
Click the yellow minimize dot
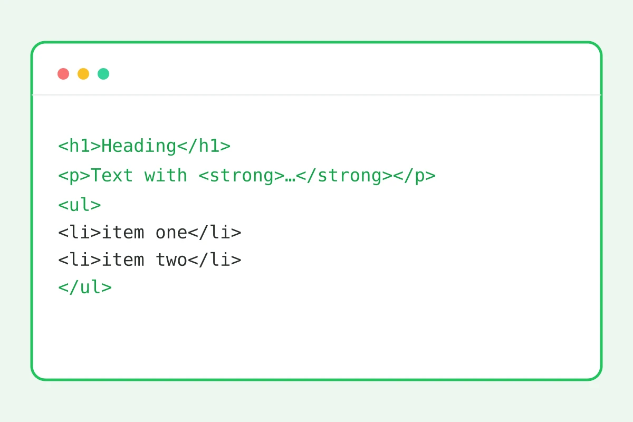[x=83, y=74]
